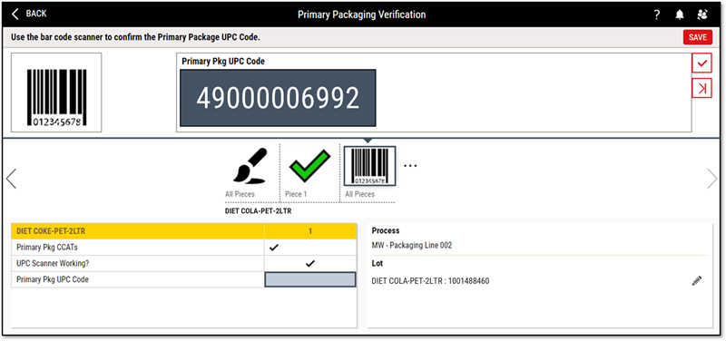Click the 4900006992 UPC code field
The image size is (726, 341).
tap(278, 98)
